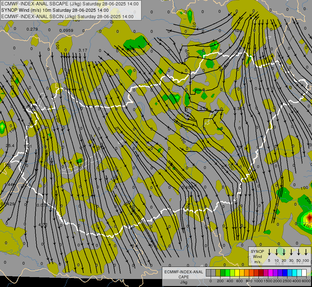Click the 0.409 value on the map
This screenshot has width=312, height=287.
click(x=187, y=187)
